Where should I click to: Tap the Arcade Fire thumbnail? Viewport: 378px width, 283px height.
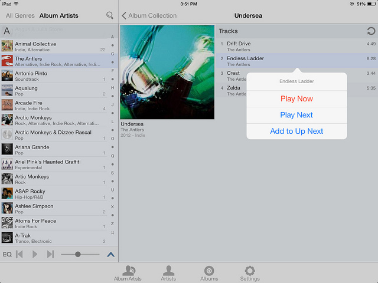pos(7,105)
